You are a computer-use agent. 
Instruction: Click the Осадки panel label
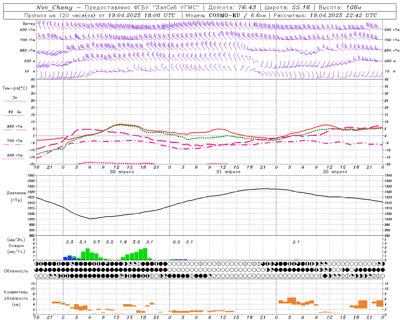pos(16,246)
